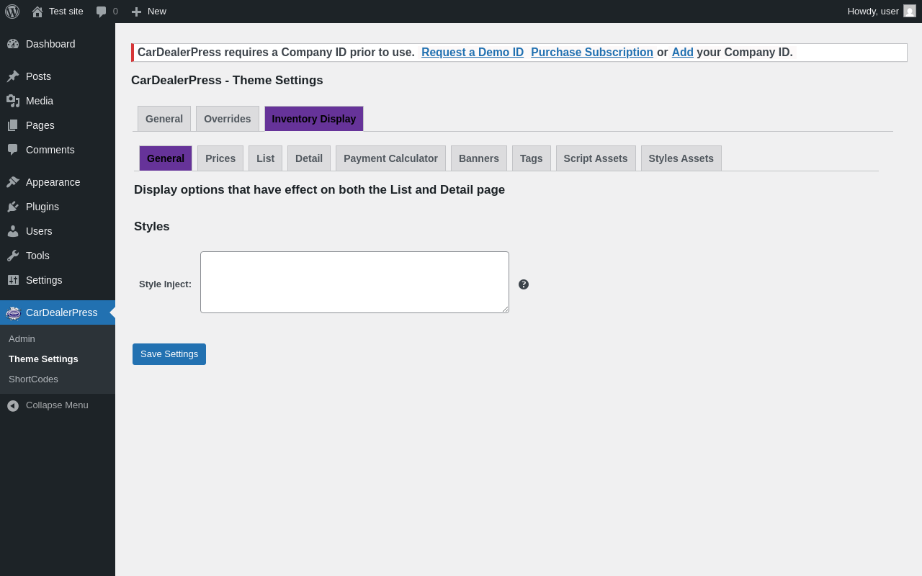
Task: Click the Media icon in sidebar
Action: (13, 101)
